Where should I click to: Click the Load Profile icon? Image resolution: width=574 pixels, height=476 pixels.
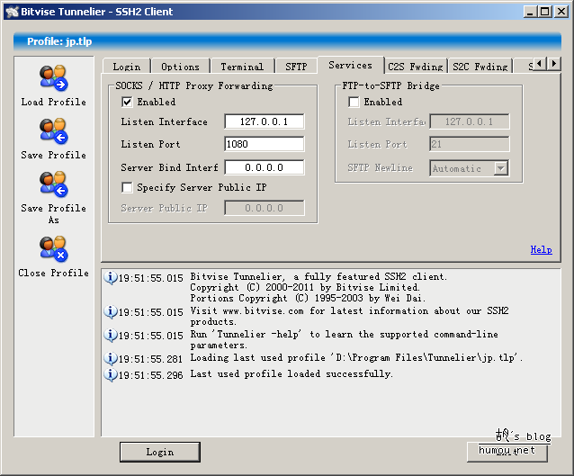coord(54,78)
